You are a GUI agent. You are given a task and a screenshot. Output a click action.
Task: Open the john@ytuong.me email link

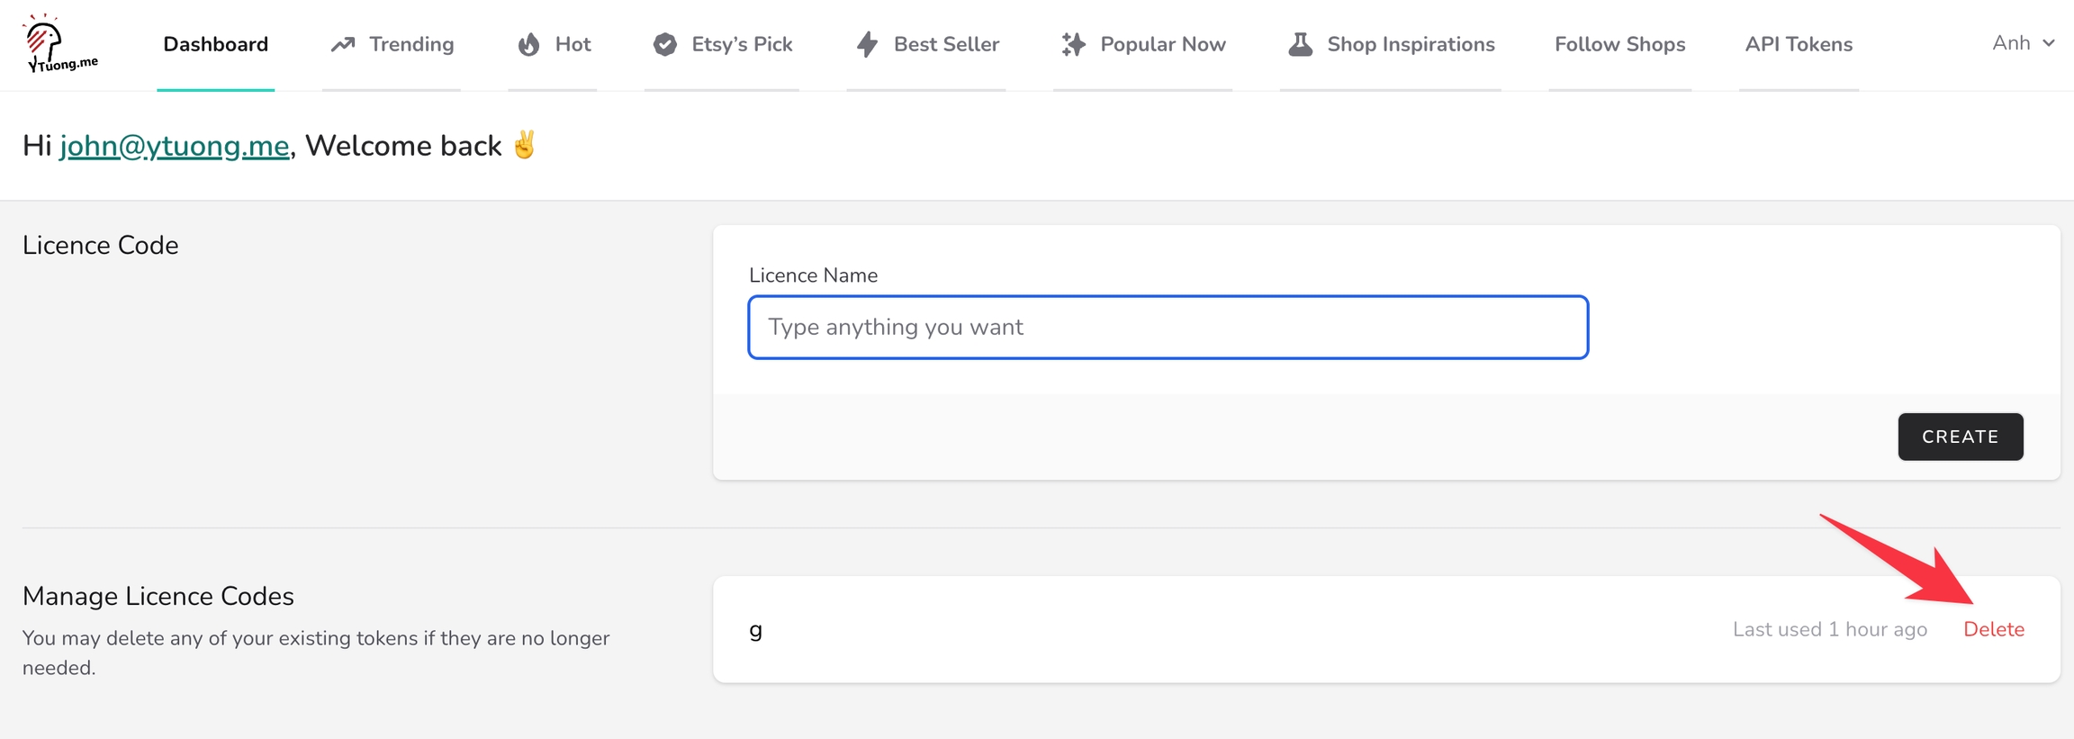point(175,146)
